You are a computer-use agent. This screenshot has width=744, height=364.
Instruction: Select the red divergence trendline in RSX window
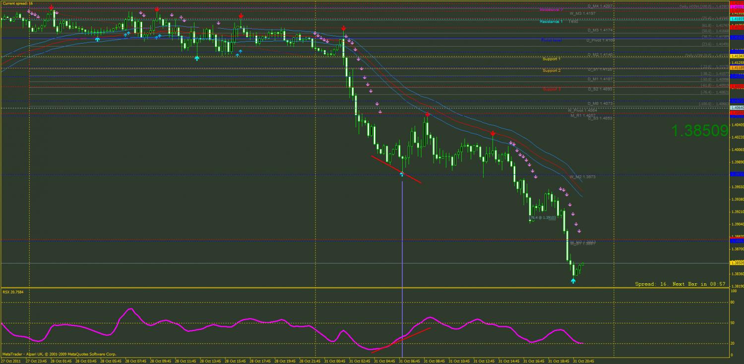tap(401, 339)
